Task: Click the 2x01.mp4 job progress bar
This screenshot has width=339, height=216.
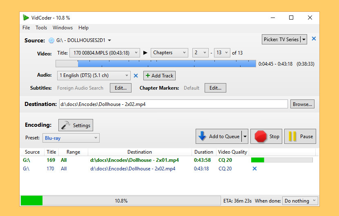Action: [x=282, y=160]
